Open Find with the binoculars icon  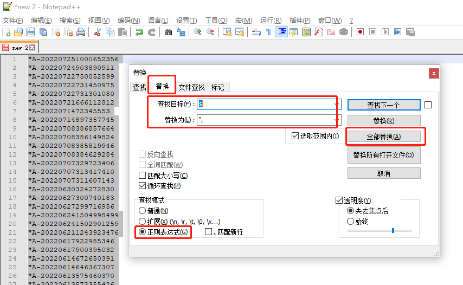168,32
